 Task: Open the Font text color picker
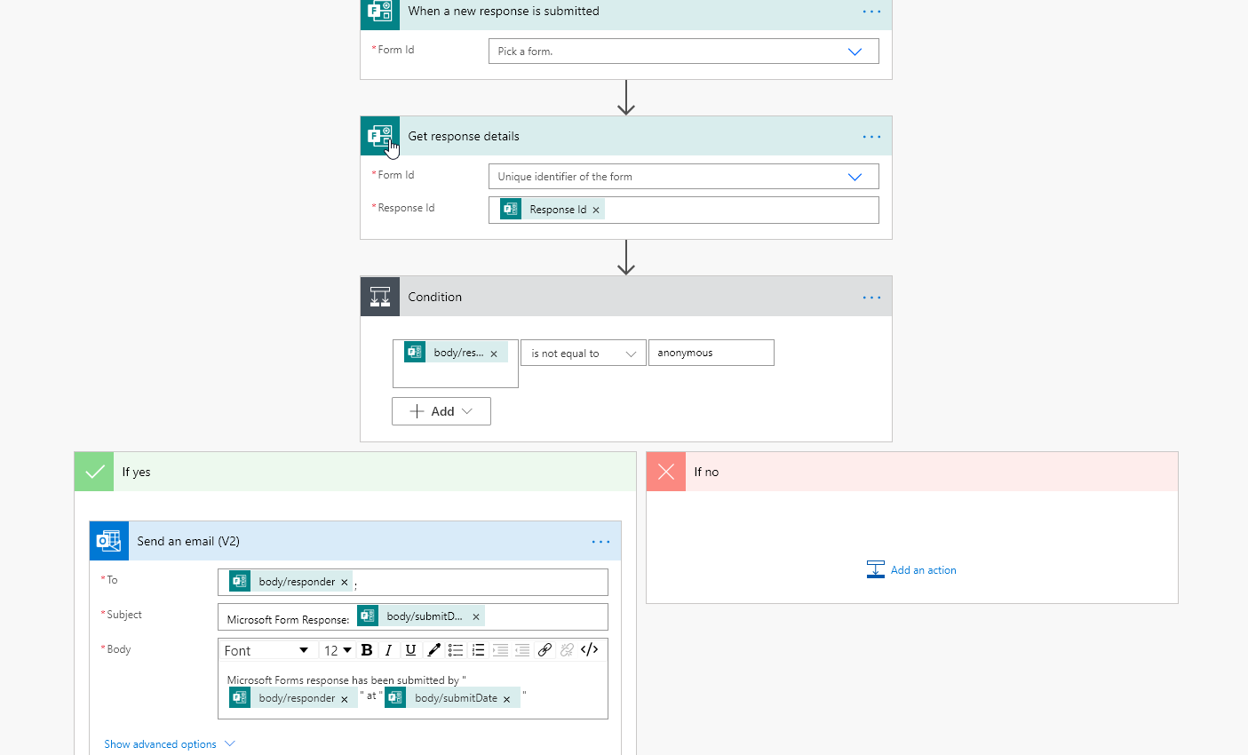point(433,649)
